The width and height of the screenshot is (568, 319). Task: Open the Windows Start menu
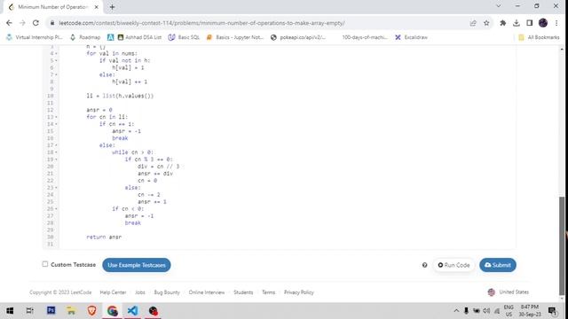pos(10,311)
